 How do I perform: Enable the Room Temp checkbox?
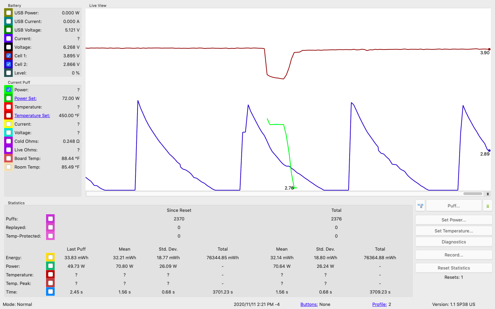[x=9, y=167]
